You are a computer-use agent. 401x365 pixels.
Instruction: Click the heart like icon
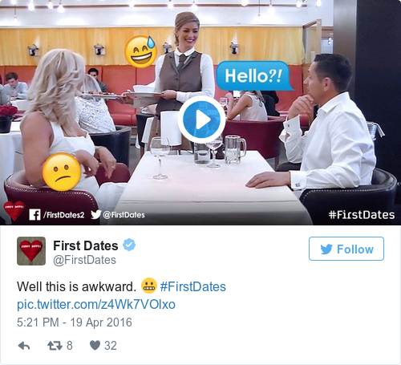point(95,345)
